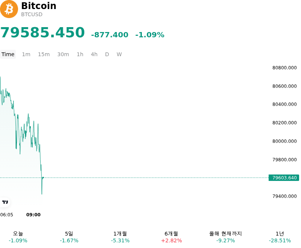Switch to the 15m interval
301x248 pixels.
[x=44, y=54]
